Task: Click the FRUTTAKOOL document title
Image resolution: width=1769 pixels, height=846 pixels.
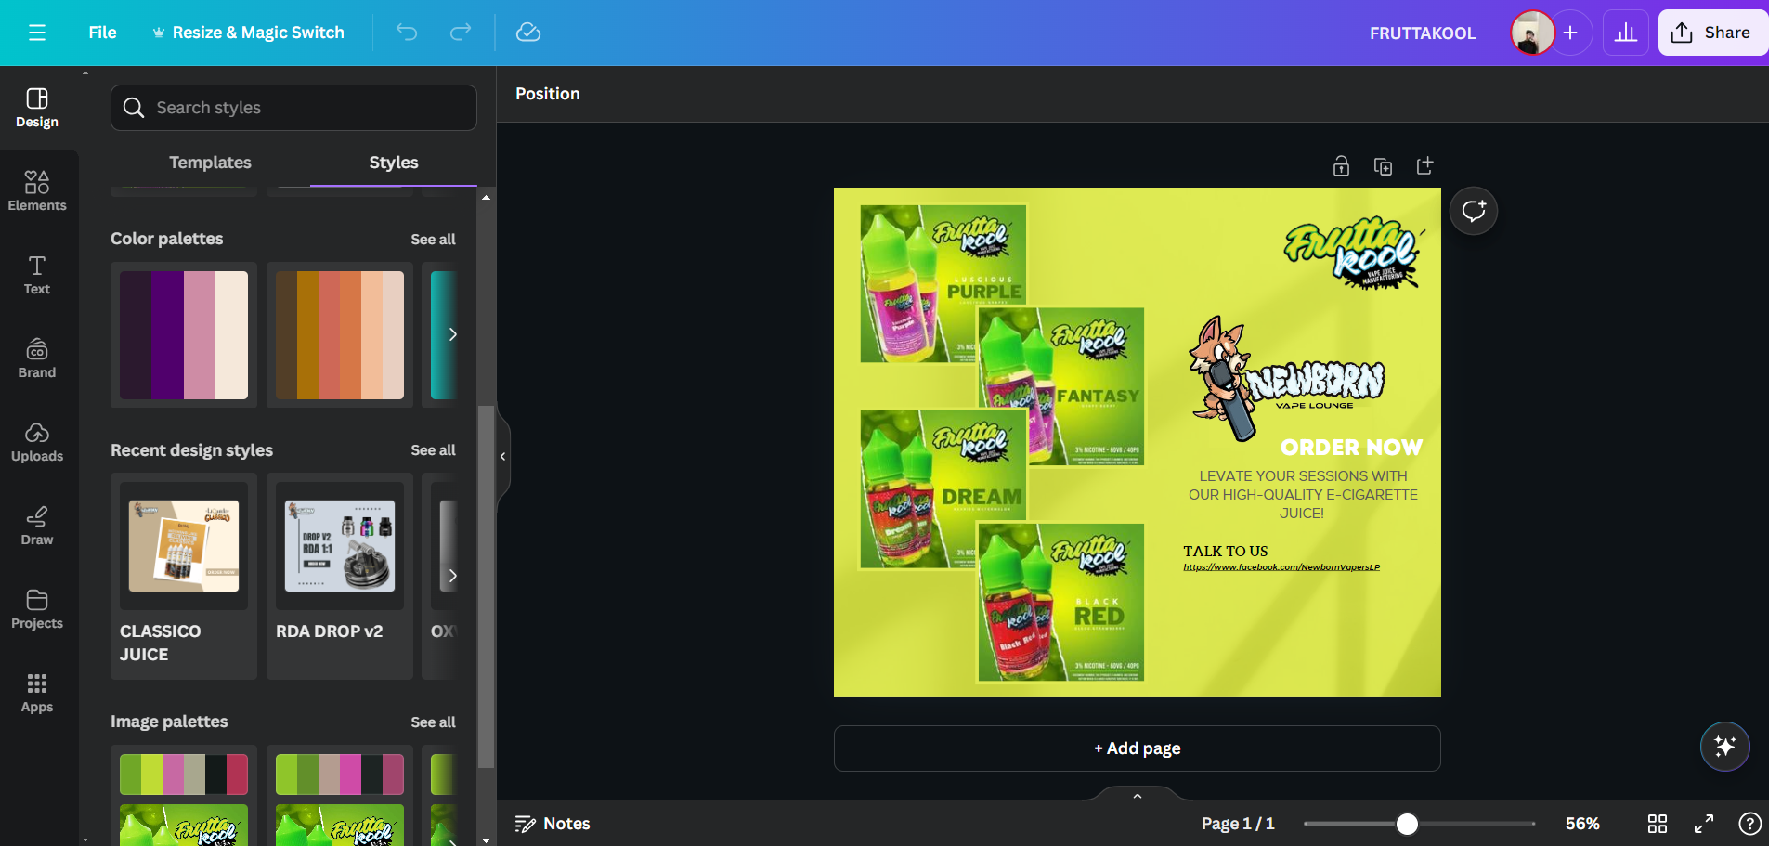Action: point(1423,33)
